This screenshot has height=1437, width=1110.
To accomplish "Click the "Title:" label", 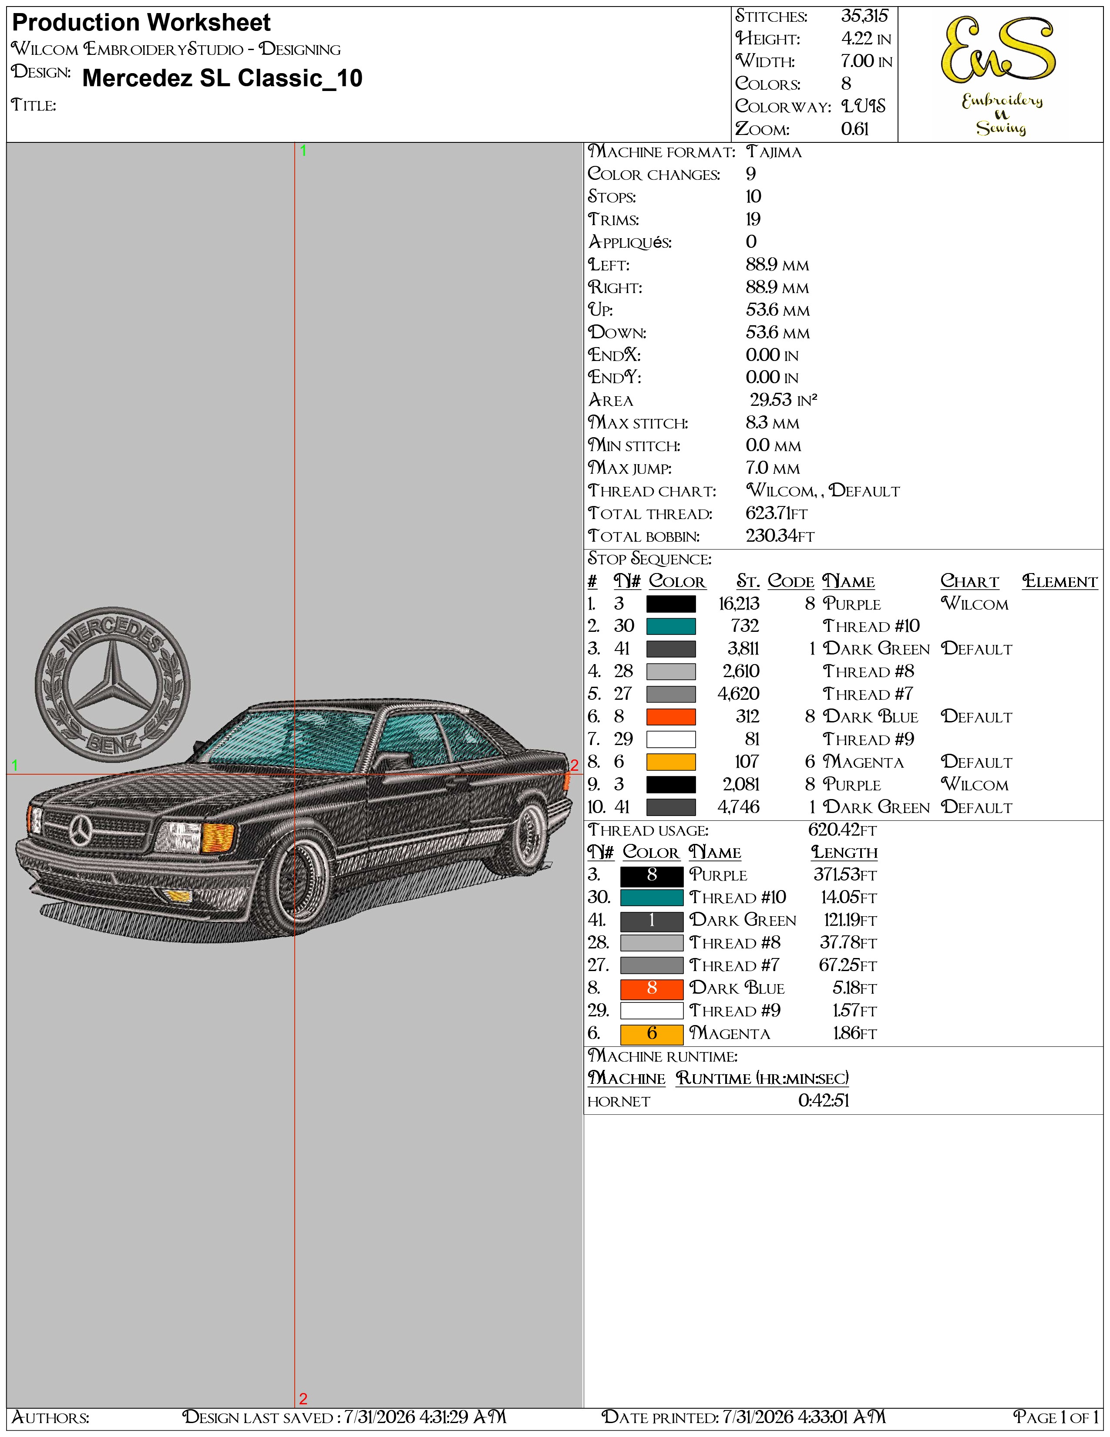I will point(34,105).
